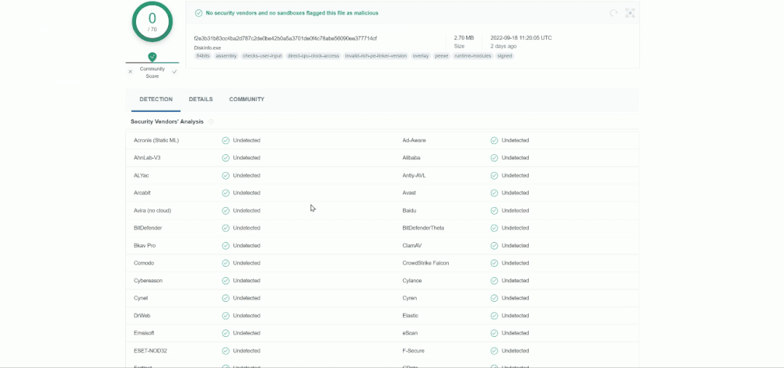
Task: Click the Undetected check icon for Bkav Pro
Action: (x=225, y=246)
